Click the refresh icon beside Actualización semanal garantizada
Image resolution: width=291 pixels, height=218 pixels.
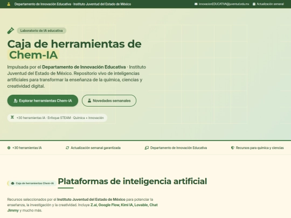pyautogui.click(x=67, y=147)
